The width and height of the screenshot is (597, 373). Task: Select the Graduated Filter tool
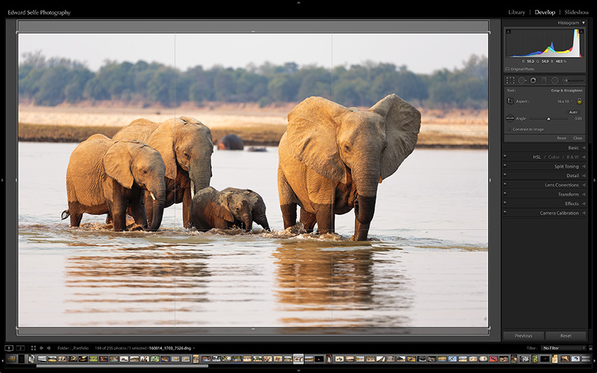tap(543, 80)
